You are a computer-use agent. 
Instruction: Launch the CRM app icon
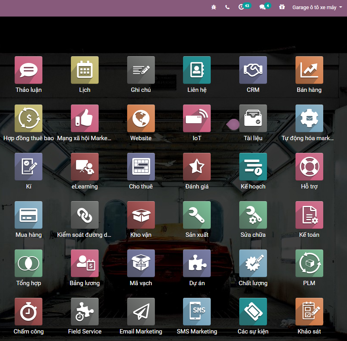click(x=253, y=70)
